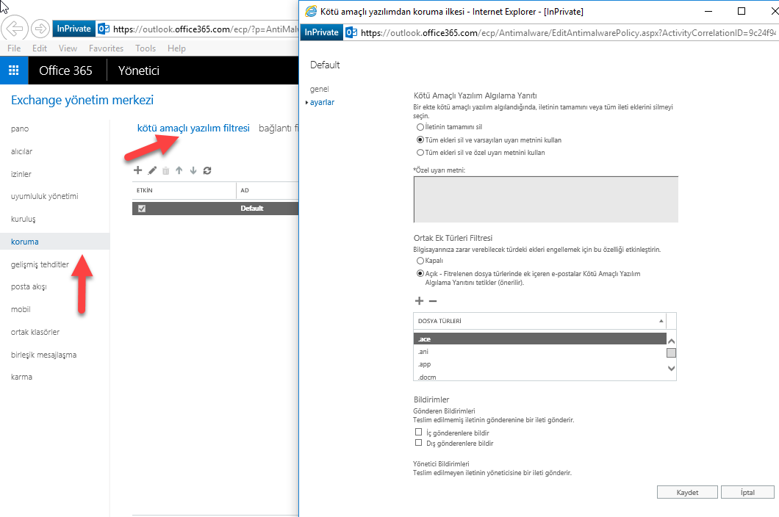Click the Outlook site icon in popup address bar

(x=351, y=33)
